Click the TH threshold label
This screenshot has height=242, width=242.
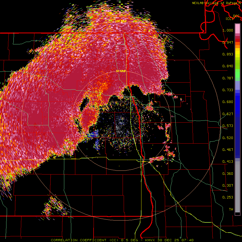pos(231,209)
